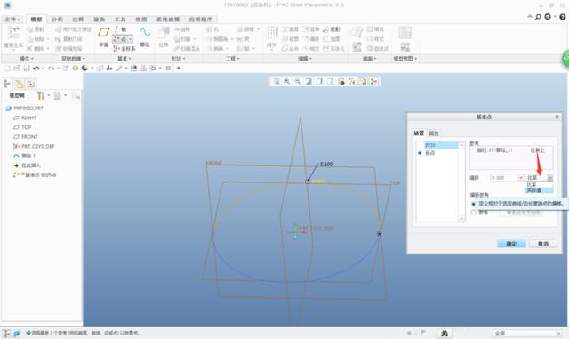
Task: Click the help question mark icon
Action: click(x=563, y=17)
